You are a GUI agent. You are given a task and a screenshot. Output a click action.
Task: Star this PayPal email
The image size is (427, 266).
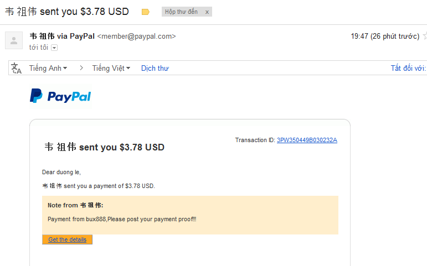pos(425,36)
